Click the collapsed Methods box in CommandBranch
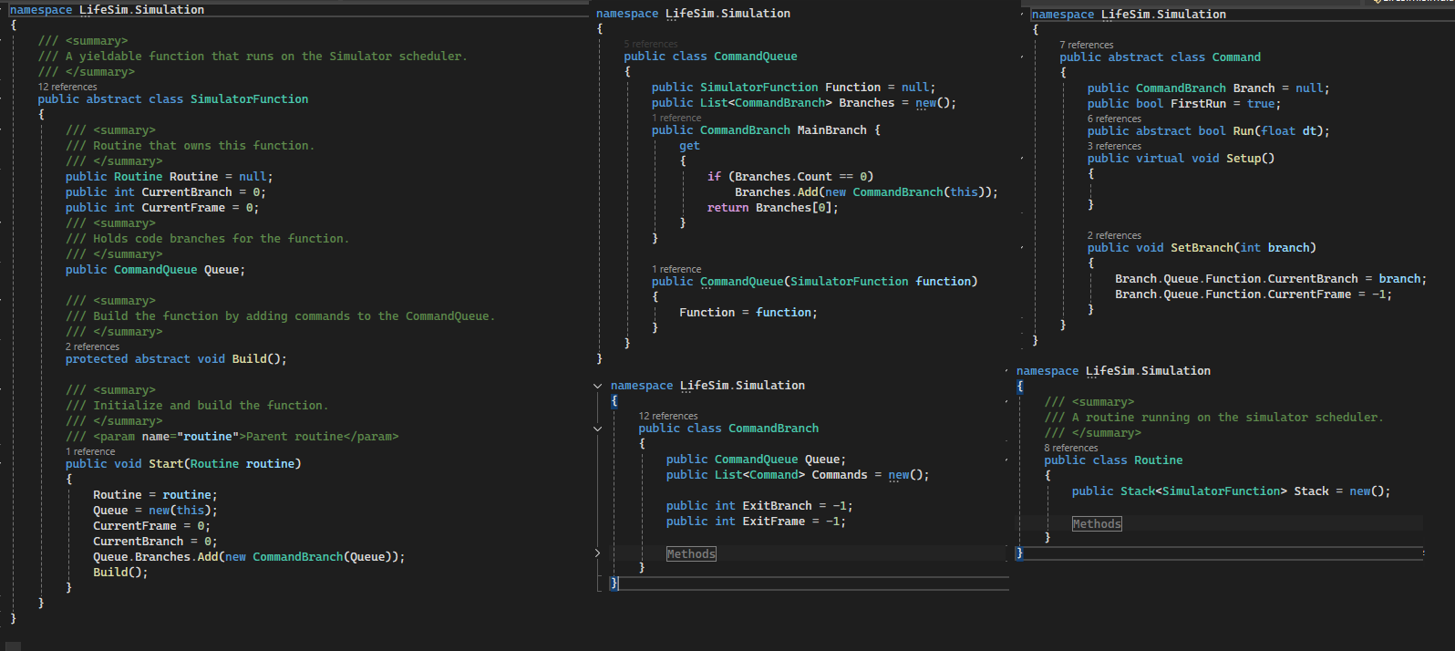This screenshot has height=651, width=1455. point(691,553)
